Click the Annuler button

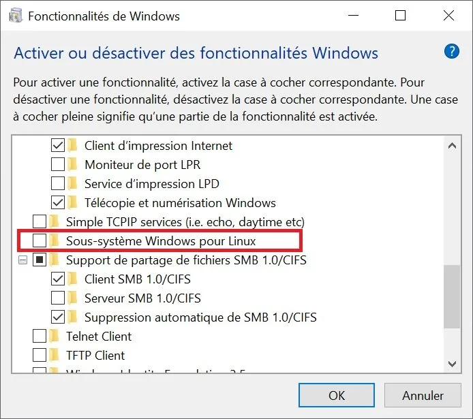click(x=423, y=395)
